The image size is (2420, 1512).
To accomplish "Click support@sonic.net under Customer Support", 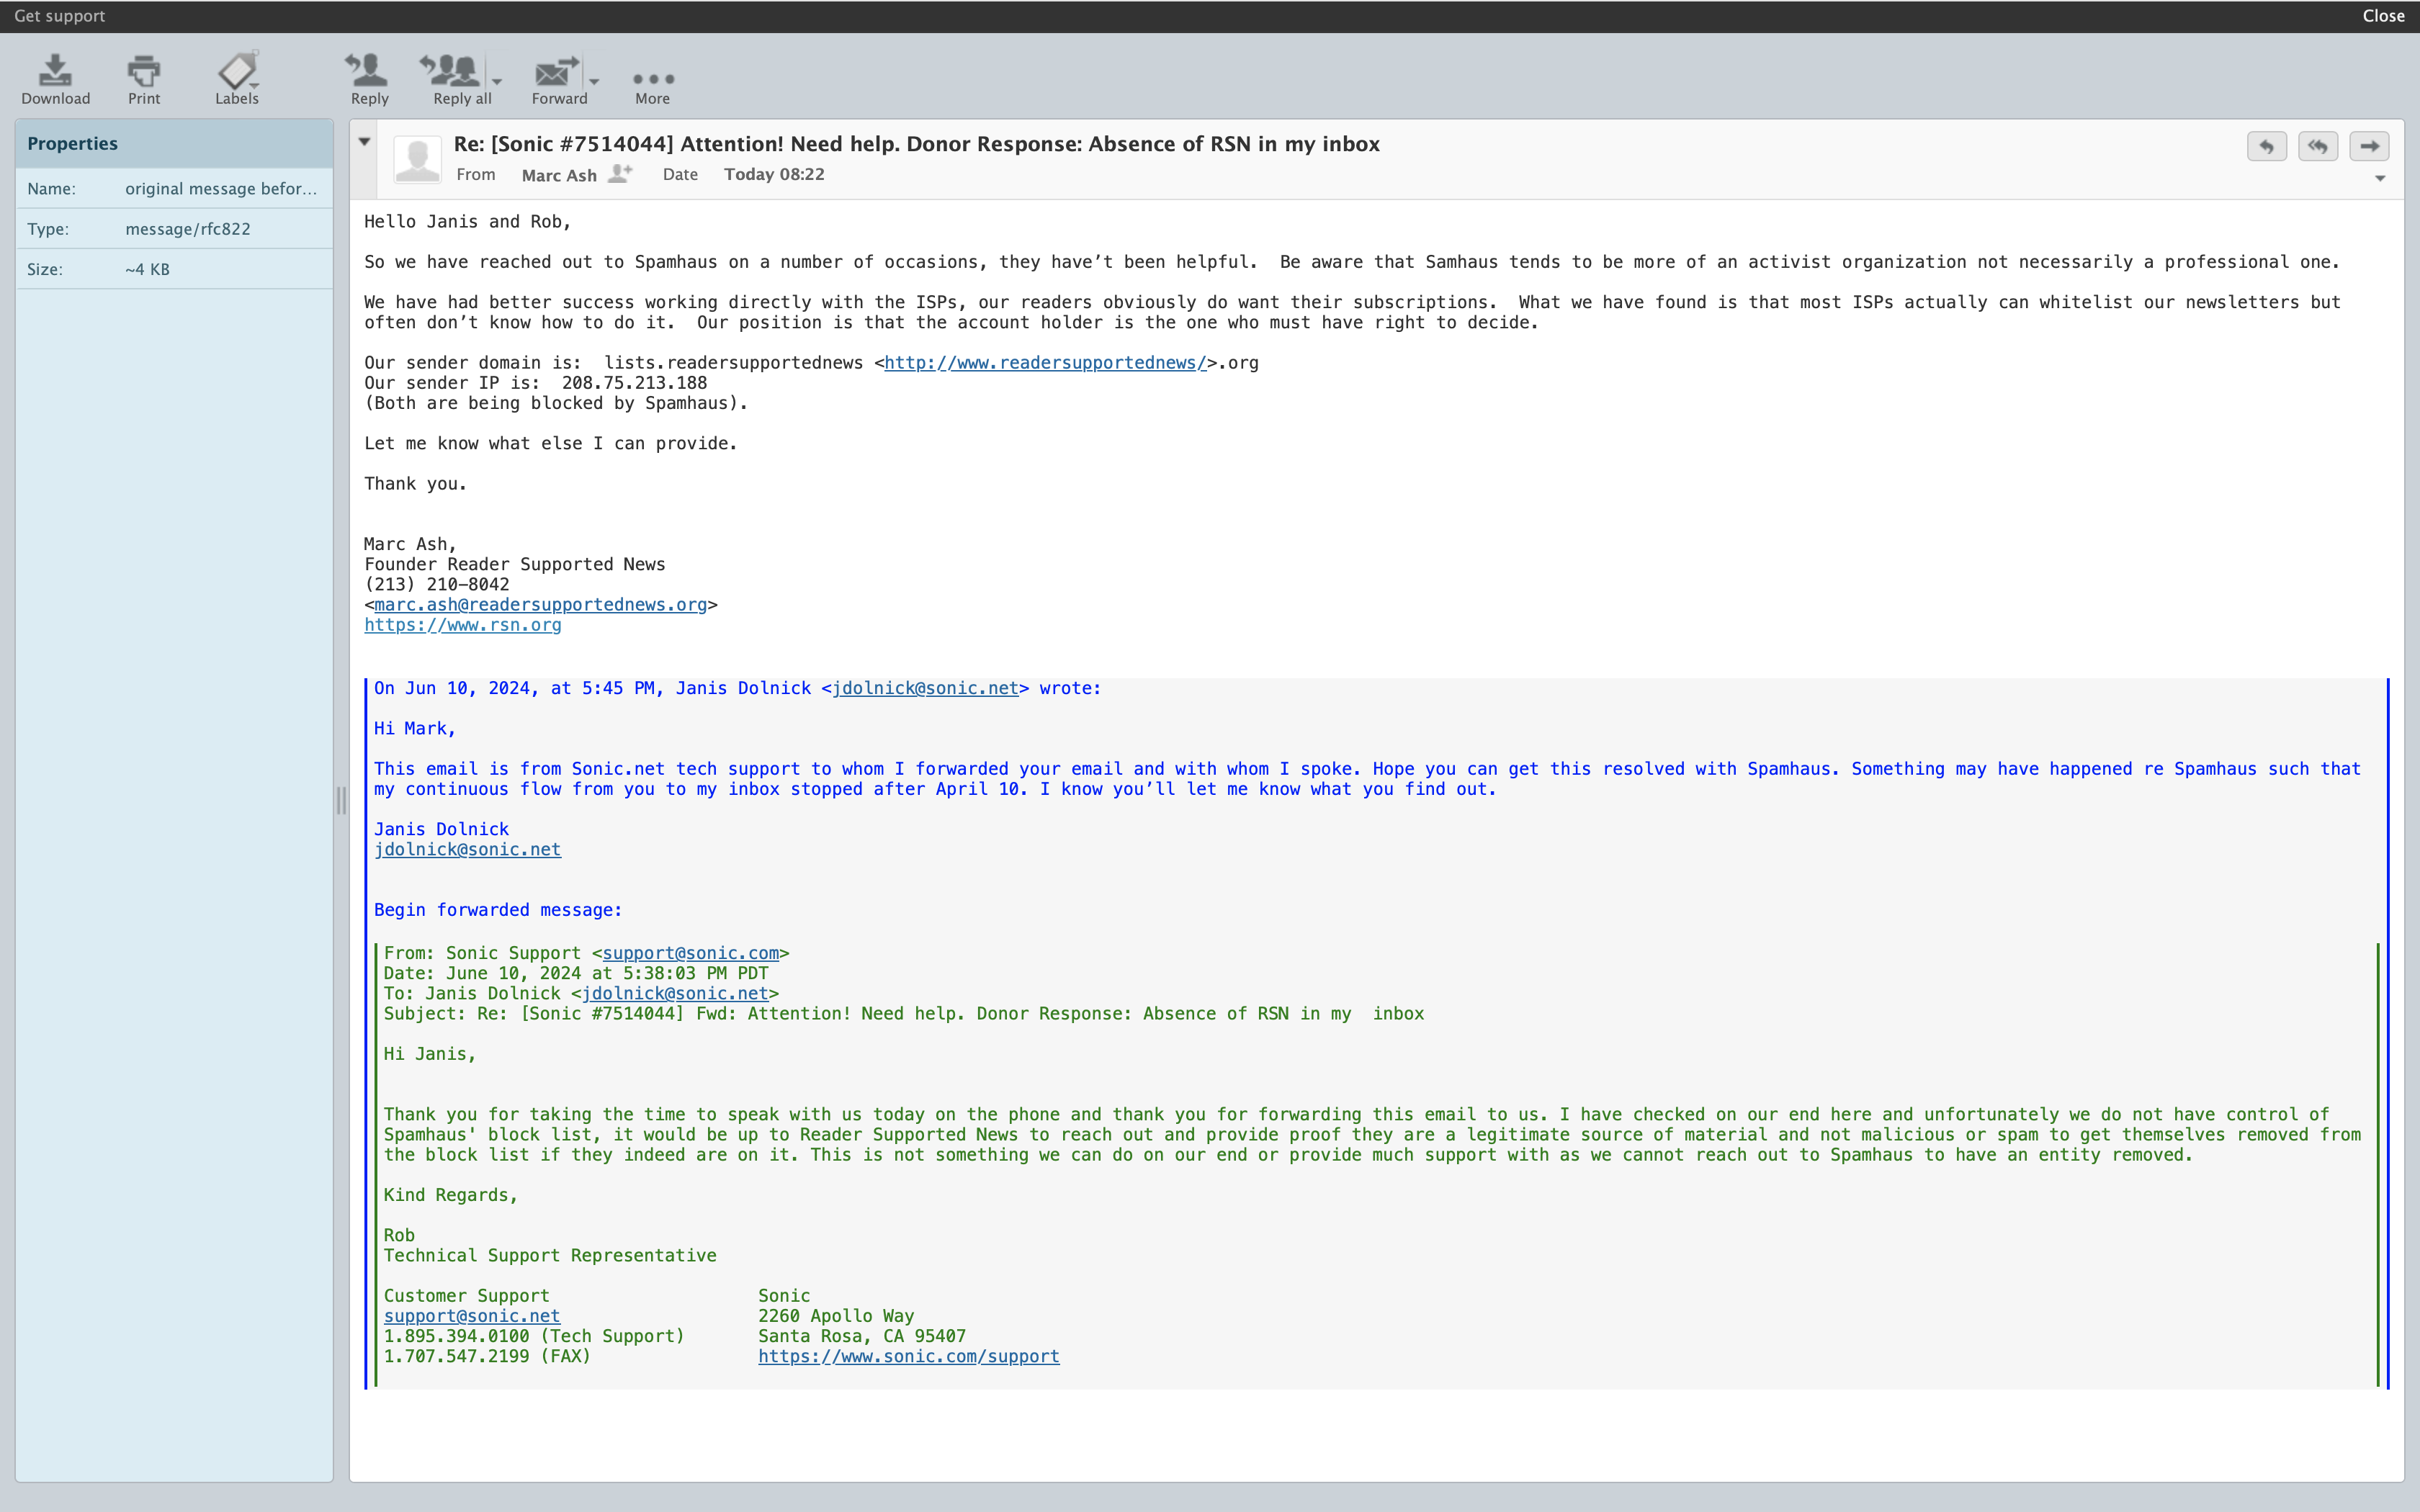I will click(472, 1316).
